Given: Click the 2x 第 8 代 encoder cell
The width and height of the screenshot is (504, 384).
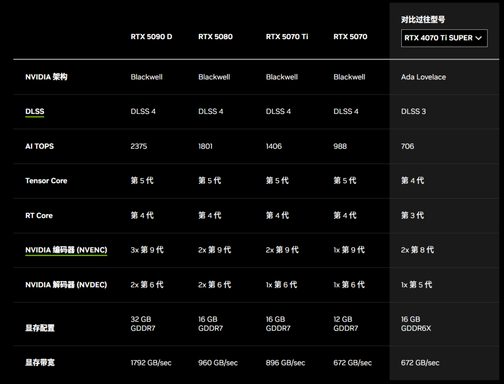Looking at the screenshot, I should click(417, 250).
